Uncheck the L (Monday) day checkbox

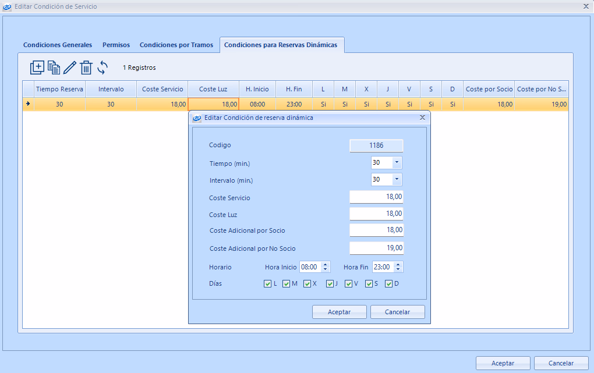coord(268,284)
